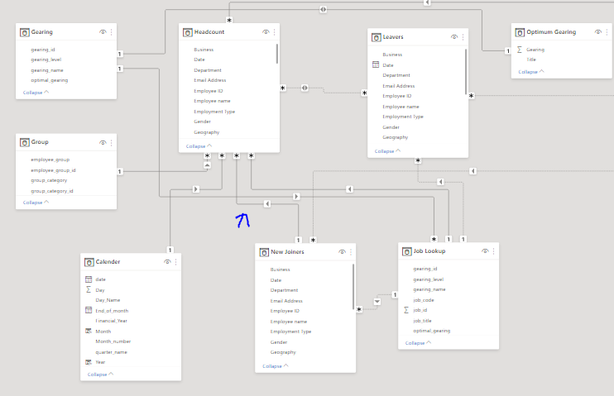614x396 pixels.
Task: Collapse the Leavers table fields
Action: [x=387, y=151]
